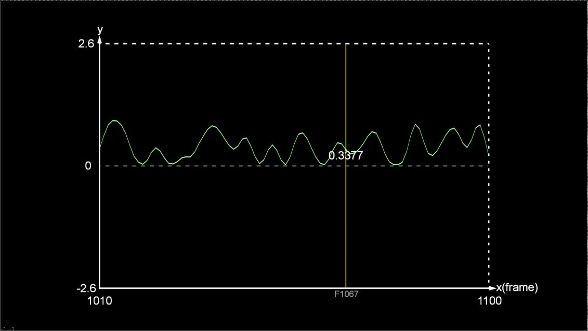Click the x(frame) axis title
This screenshot has height=331, width=588.
tap(517, 288)
